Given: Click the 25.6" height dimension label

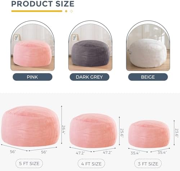Looking at the screenshot, I should [122, 133].
